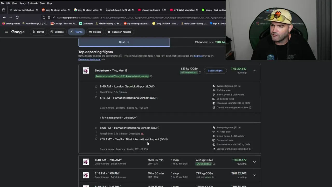Viewport: 332px width, 187px height.
Task: Click overnight warning triangle icon
Action: pyautogui.click(x=142, y=133)
